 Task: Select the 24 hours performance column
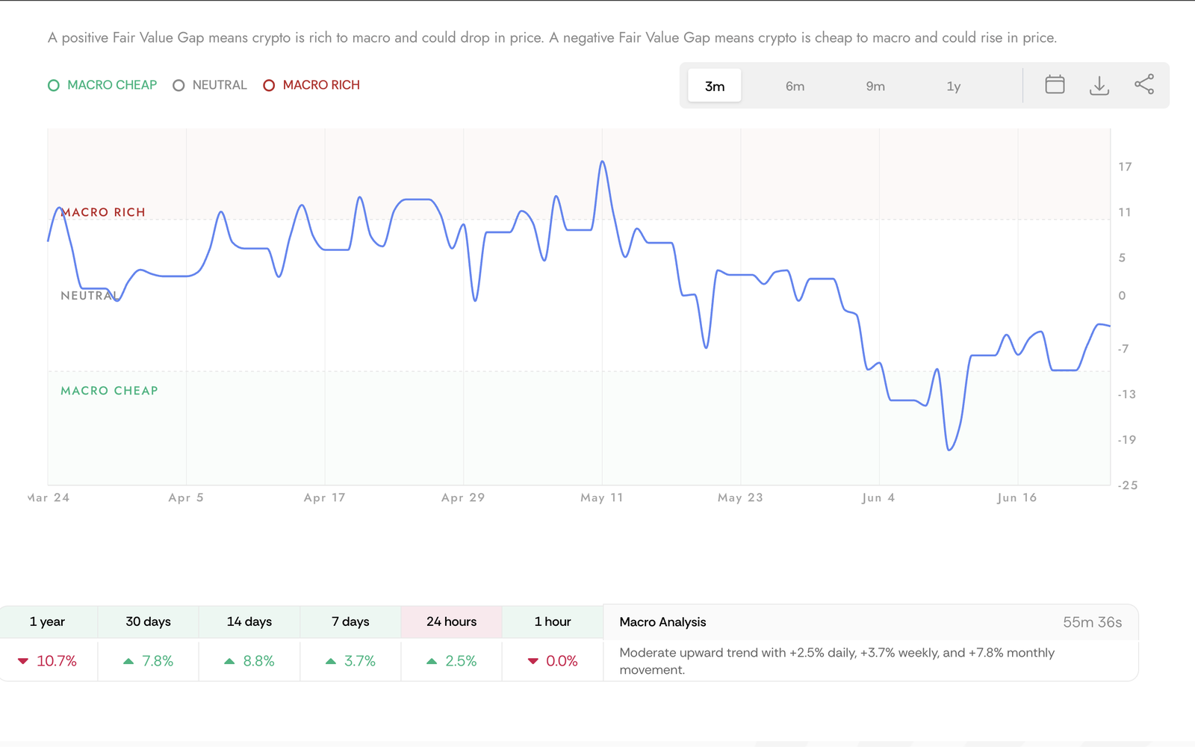coord(451,622)
